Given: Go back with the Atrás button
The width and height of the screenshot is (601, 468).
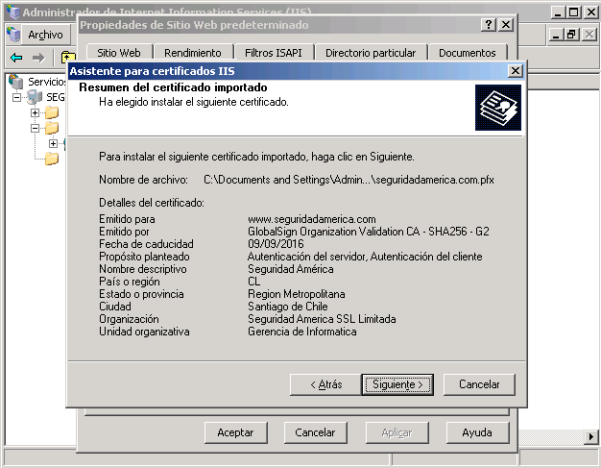Looking at the screenshot, I should 325,384.
